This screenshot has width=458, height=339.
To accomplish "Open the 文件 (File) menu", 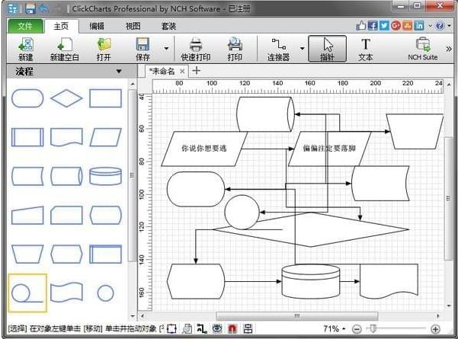I will click(x=25, y=25).
